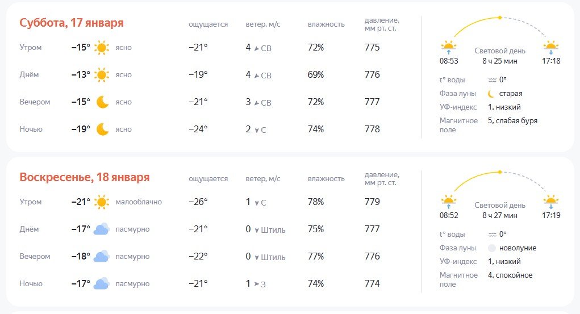
Task: Click the moon icon for Saturday night
Action: coord(102,129)
